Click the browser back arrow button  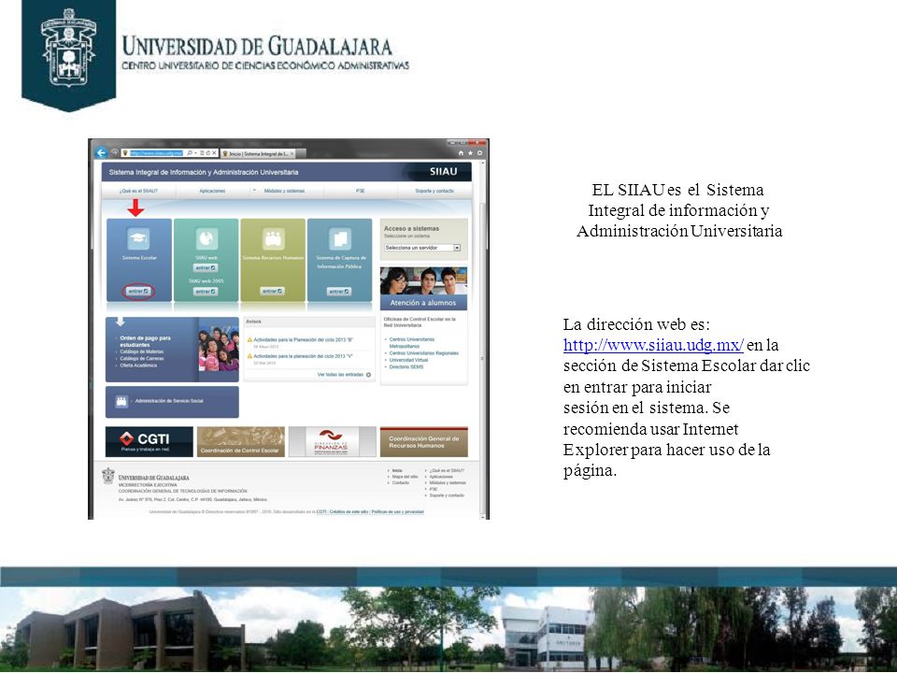click(x=101, y=152)
